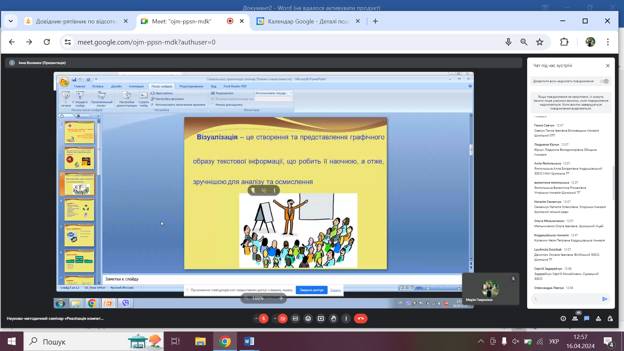Screen dimensions: 624x351
Task: Click 'Рецензирование' tab in shared PowerPoint
Action: (x=191, y=86)
